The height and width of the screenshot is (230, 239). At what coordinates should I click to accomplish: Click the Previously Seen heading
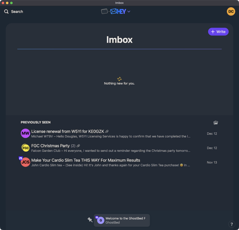pyautogui.click(x=35, y=122)
